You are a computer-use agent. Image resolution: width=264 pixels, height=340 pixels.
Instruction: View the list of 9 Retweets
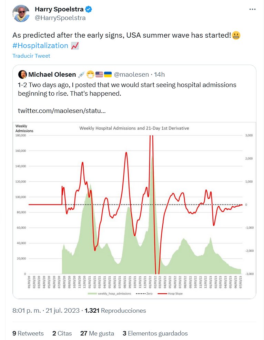pos(28,333)
